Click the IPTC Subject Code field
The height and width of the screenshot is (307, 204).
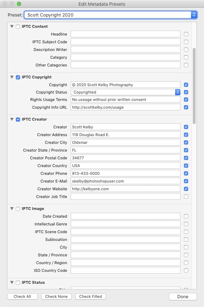click(x=126, y=42)
